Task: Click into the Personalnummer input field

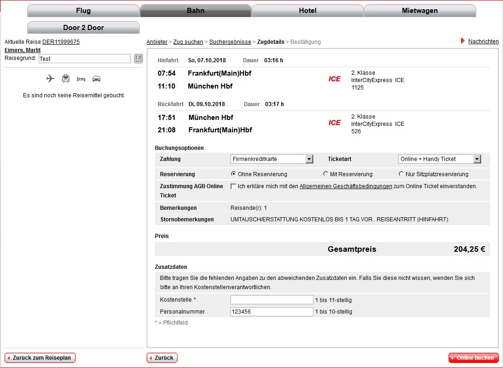Action: [x=272, y=312]
